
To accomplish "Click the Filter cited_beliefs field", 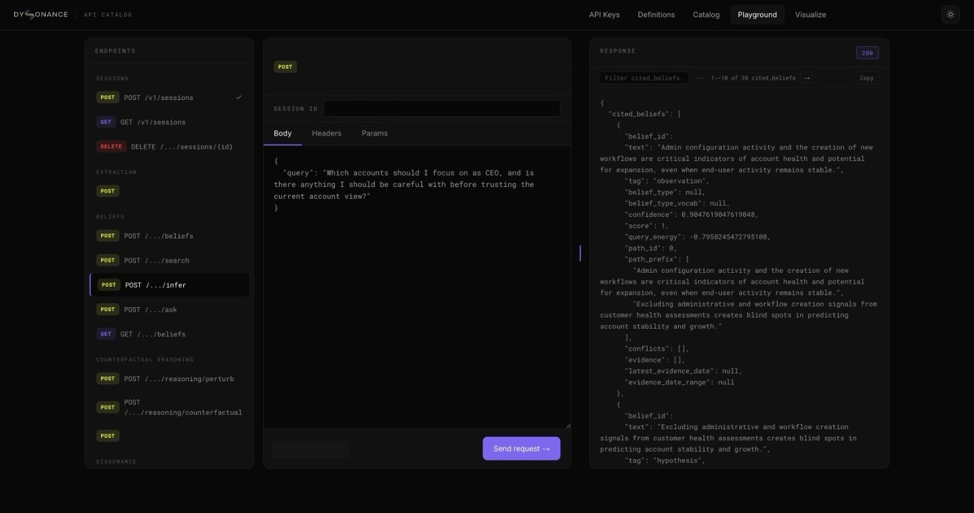I will pos(644,78).
